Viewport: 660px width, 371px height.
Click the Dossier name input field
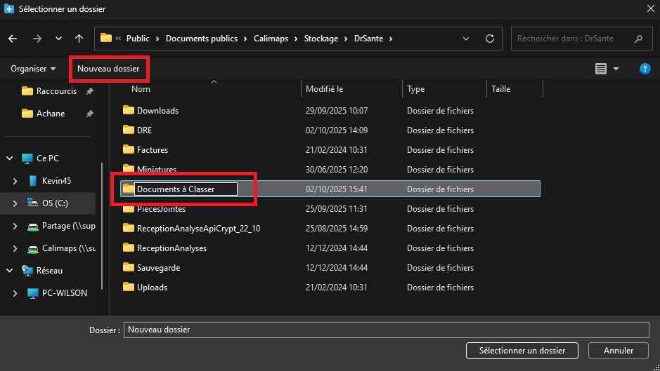point(385,330)
